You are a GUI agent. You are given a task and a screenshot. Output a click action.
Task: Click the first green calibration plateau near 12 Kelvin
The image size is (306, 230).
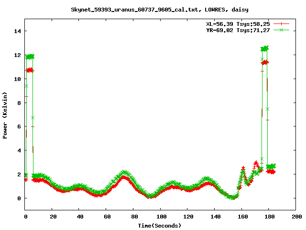point(30,57)
